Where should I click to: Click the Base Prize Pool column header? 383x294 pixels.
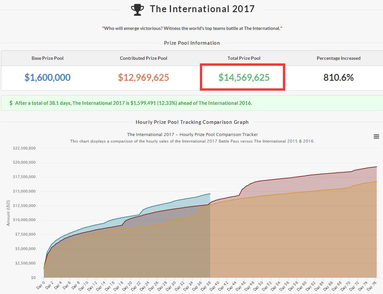[47, 58]
